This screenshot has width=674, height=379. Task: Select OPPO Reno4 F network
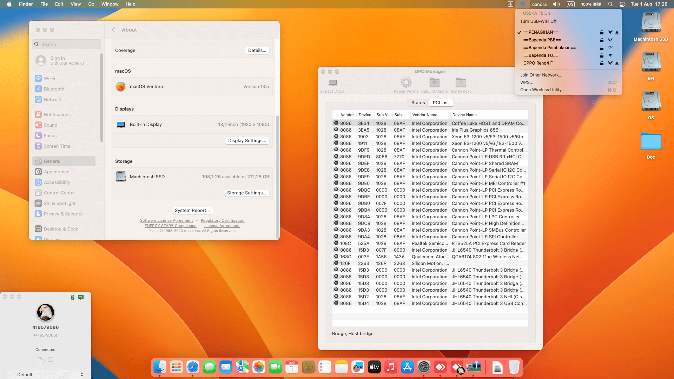(x=568, y=63)
